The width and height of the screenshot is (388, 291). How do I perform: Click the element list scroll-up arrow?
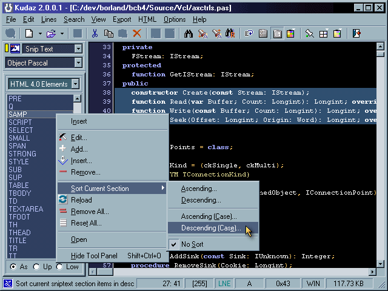click(x=77, y=98)
